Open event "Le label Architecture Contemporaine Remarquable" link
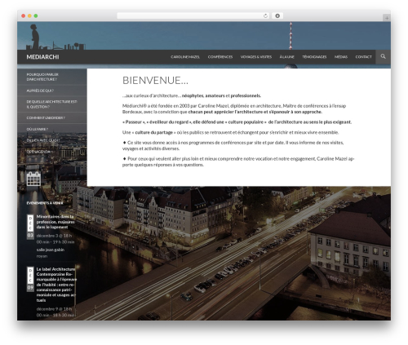 click(x=56, y=285)
